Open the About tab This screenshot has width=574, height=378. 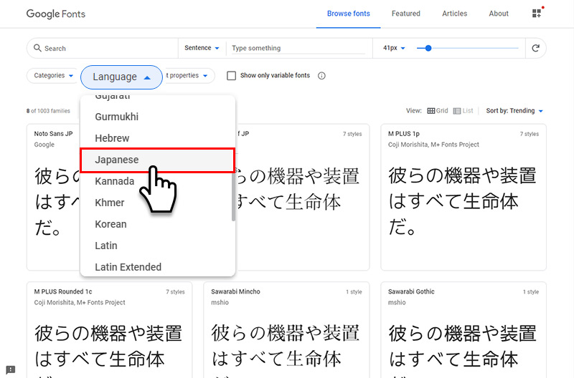(499, 14)
